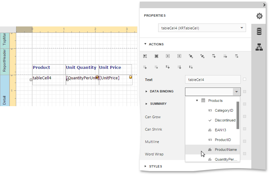Click the Delete Row icon
This screenshot has height=176, width=270.
click(237, 56)
